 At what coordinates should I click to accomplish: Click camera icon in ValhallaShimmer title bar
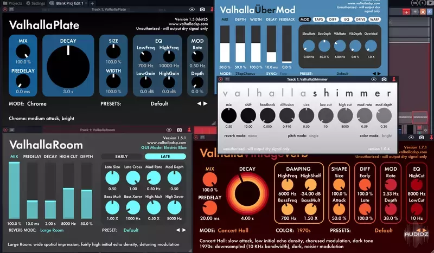pos(384,79)
